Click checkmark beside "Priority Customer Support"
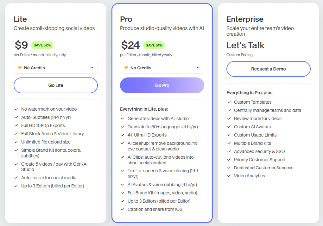The width and height of the screenshot is (323, 226). [229, 160]
